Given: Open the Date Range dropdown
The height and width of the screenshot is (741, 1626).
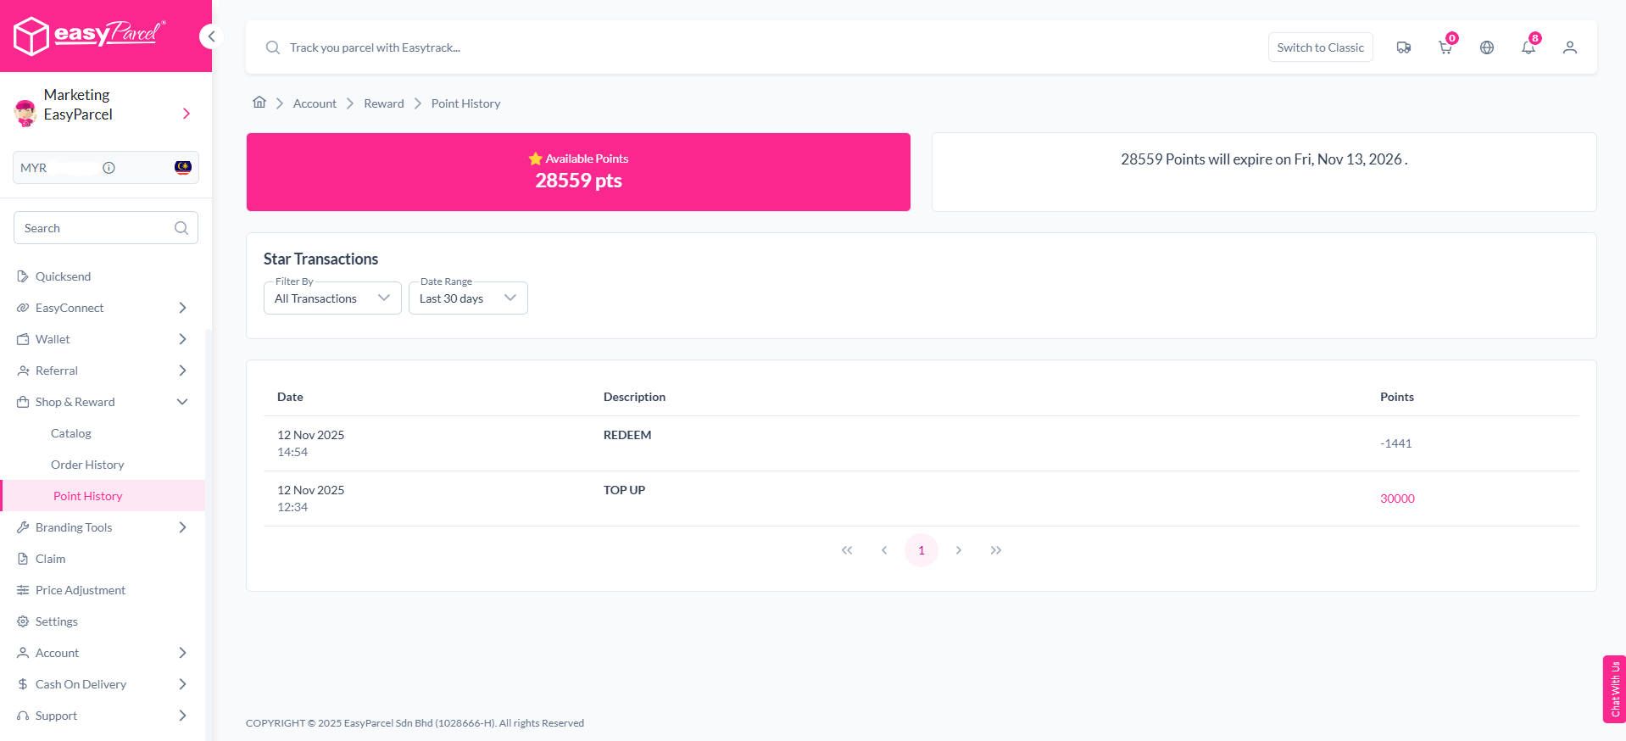Looking at the screenshot, I should 468,298.
